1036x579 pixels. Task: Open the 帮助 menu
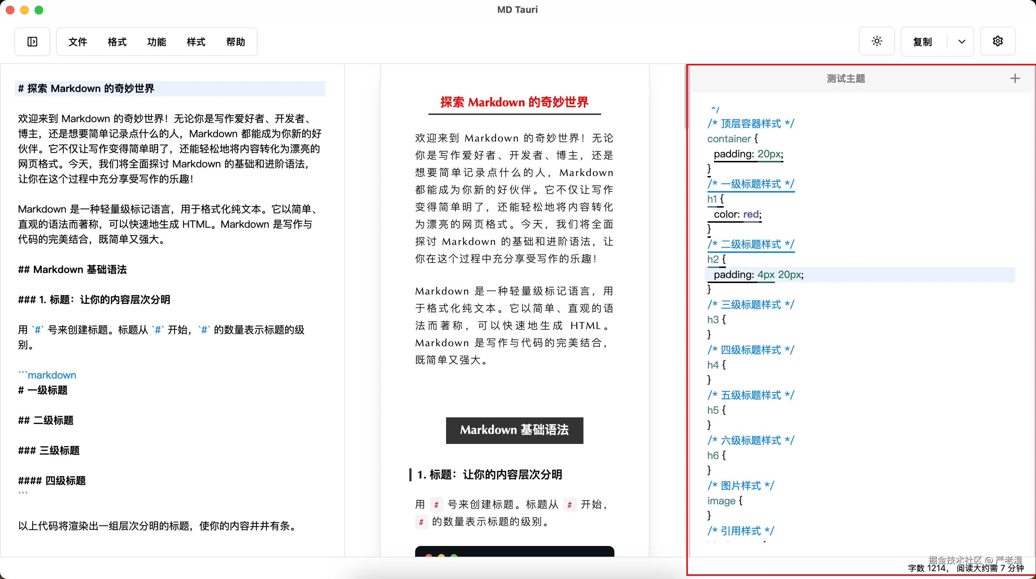tap(236, 42)
